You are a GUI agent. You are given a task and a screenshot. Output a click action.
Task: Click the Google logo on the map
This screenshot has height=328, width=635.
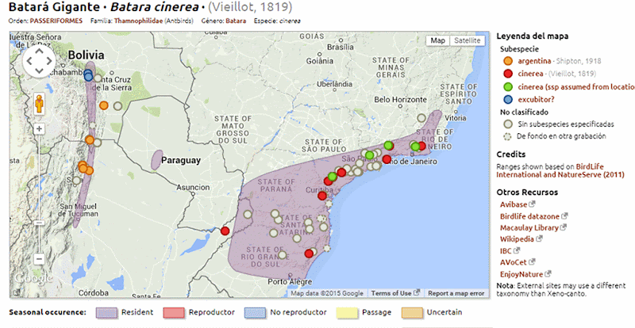33,278
